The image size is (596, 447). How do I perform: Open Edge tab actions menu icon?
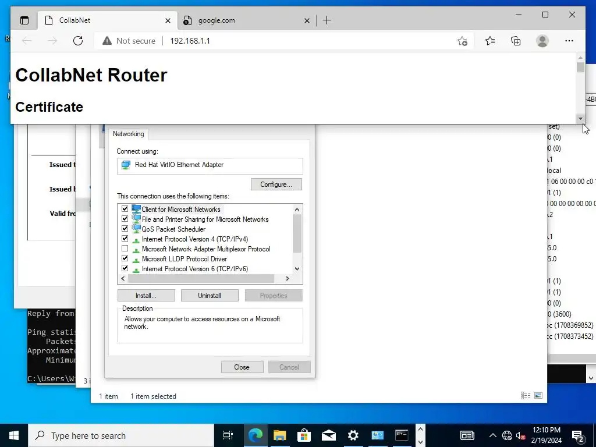tap(24, 20)
